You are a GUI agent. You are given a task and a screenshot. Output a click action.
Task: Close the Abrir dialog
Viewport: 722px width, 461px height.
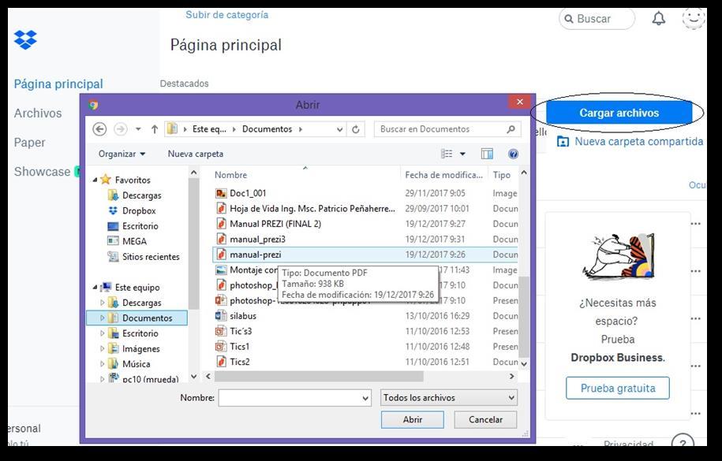pos(520,102)
